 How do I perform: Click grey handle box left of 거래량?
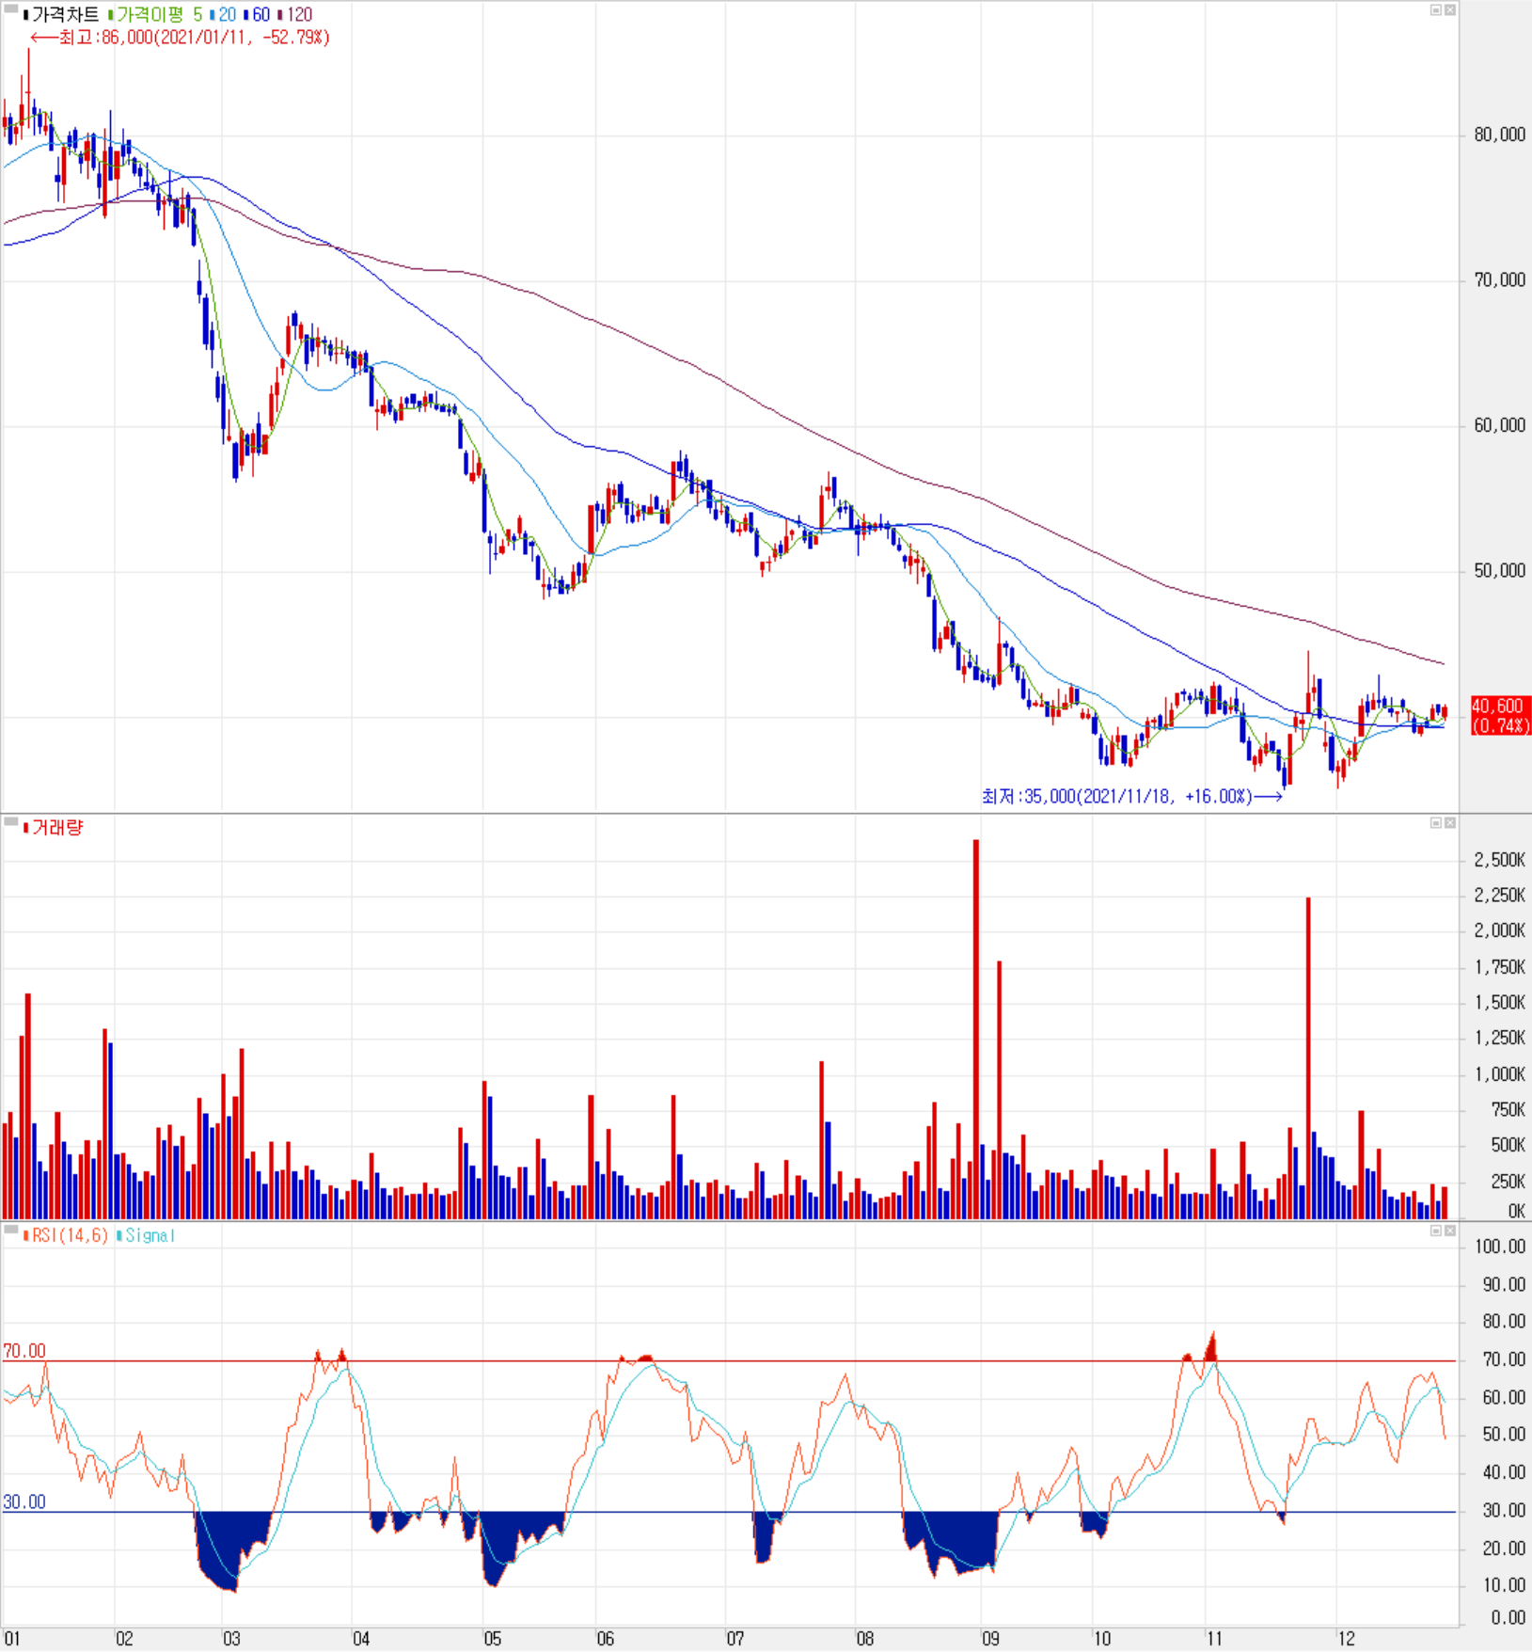11,822
